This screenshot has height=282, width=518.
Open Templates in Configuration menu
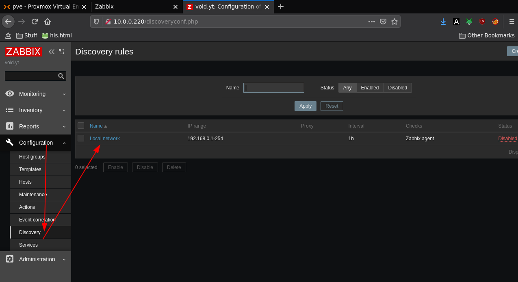(41, 169)
